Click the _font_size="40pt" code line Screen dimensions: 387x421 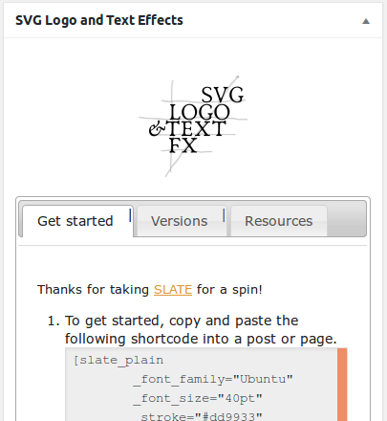(198, 398)
